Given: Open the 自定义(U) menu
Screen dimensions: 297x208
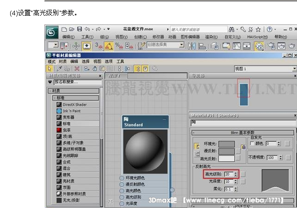Looking at the screenshot, I should point(232,37).
